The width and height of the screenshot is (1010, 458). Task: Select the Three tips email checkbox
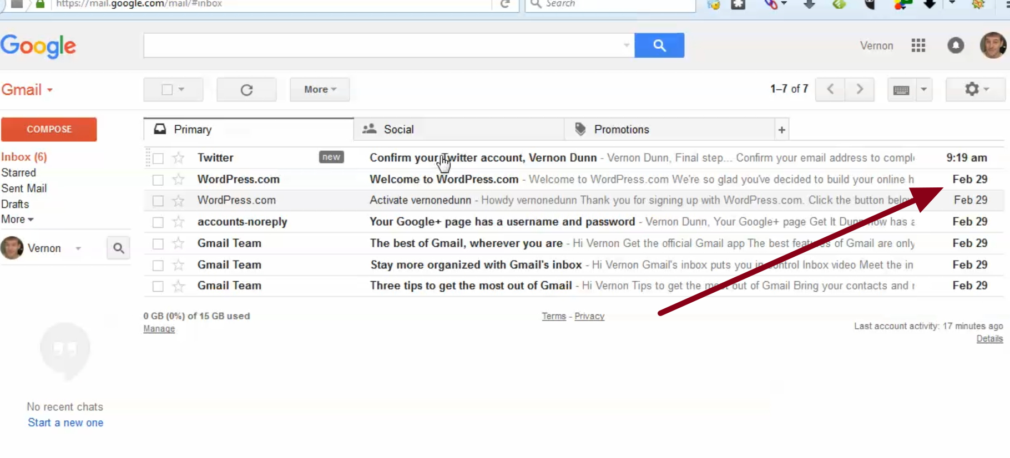[x=158, y=286]
